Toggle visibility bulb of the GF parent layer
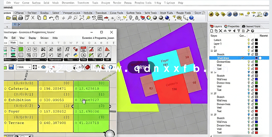272x137 pixels. click(249, 51)
